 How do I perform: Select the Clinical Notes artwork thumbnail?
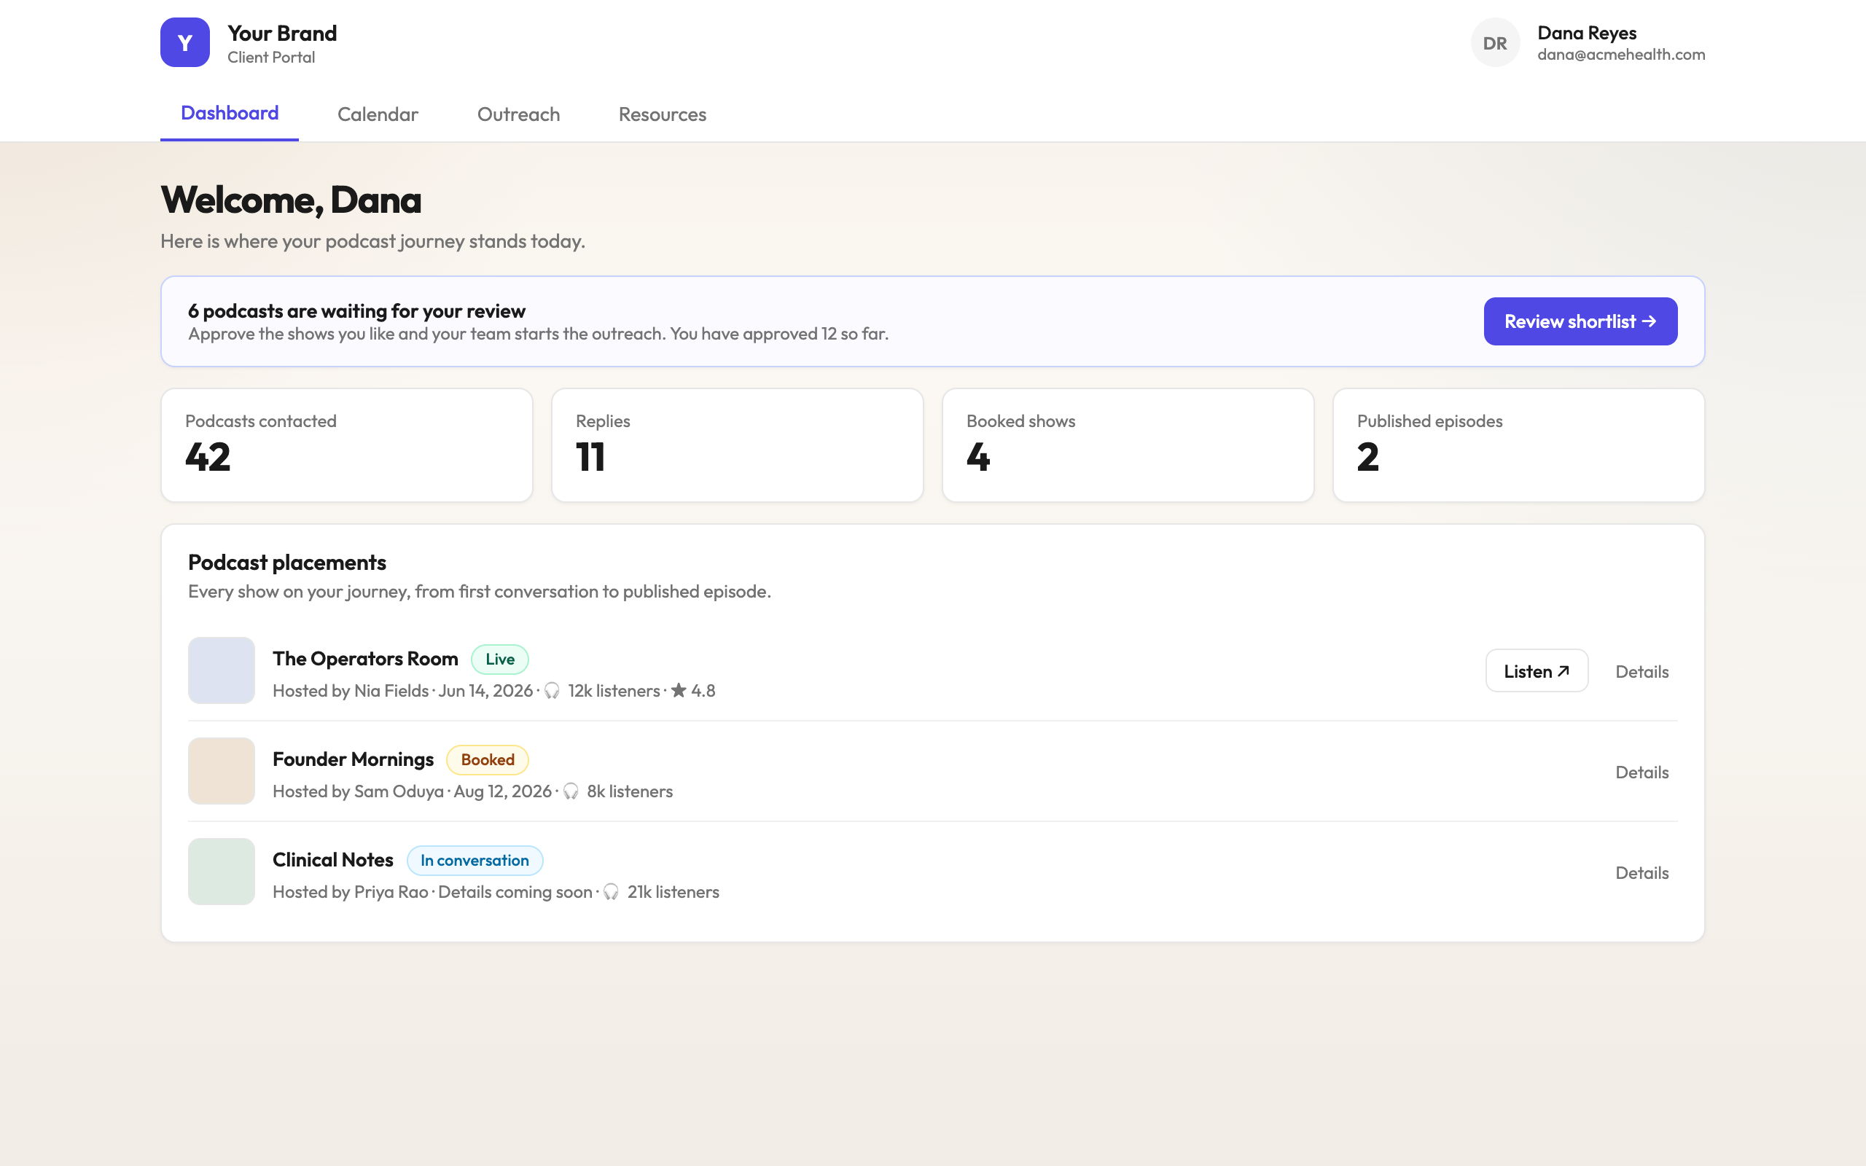pyautogui.click(x=222, y=872)
